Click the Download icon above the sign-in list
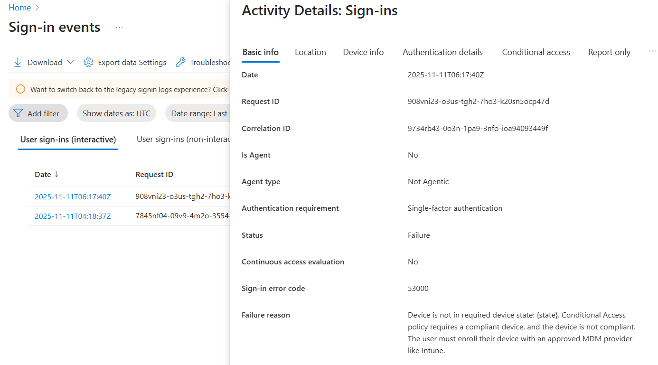This screenshot has height=365, width=658. coord(18,62)
